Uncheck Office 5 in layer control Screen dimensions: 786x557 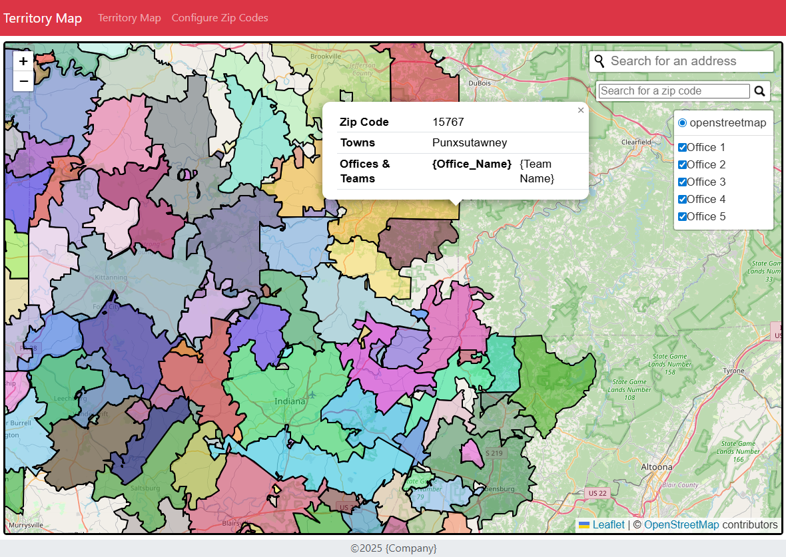click(682, 217)
